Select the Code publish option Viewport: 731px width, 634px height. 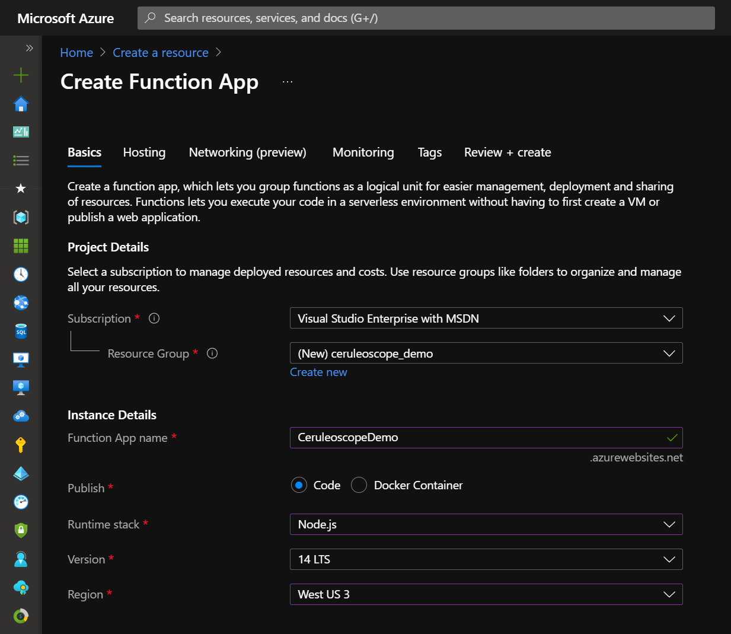299,485
